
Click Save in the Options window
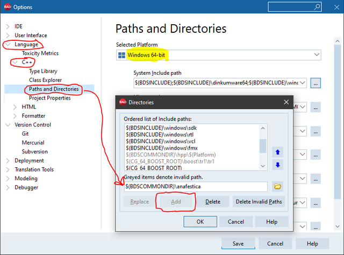point(238,244)
